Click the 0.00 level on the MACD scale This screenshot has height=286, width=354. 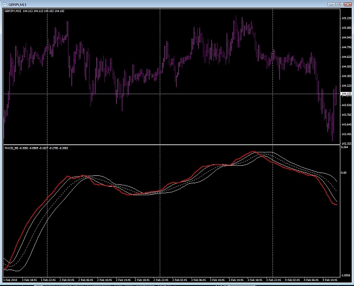(344, 173)
